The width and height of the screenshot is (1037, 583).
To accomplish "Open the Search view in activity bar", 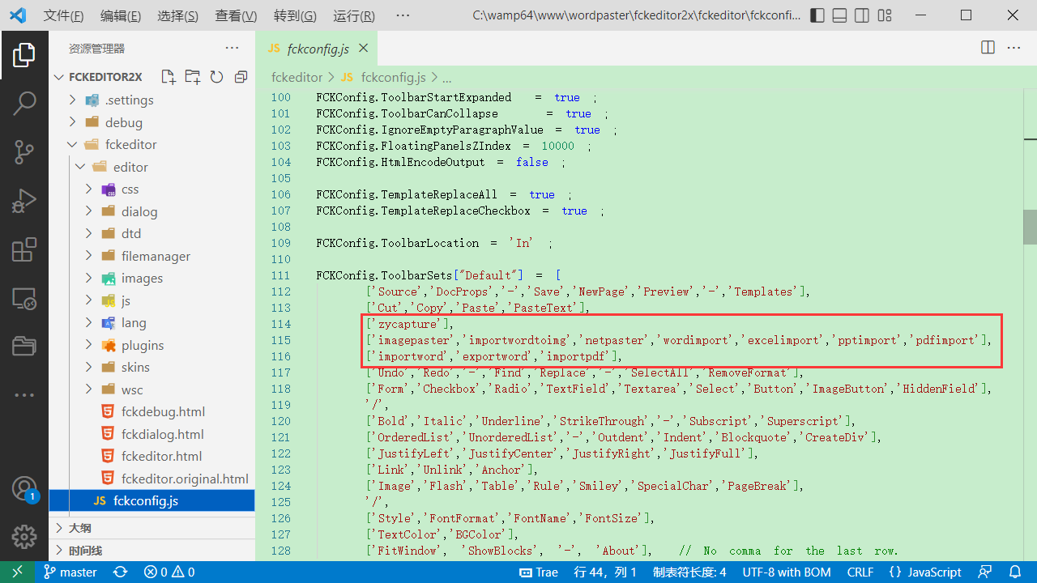I will point(24,103).
